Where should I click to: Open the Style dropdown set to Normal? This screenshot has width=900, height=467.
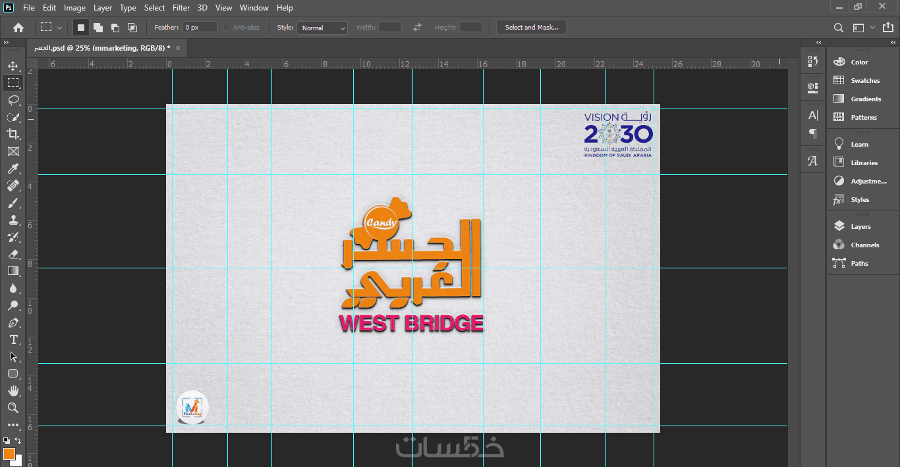click(x=322, y=28)
